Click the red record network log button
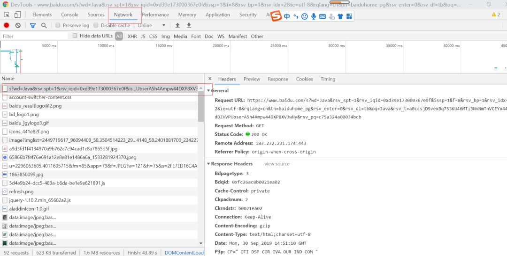 [7, 25]
